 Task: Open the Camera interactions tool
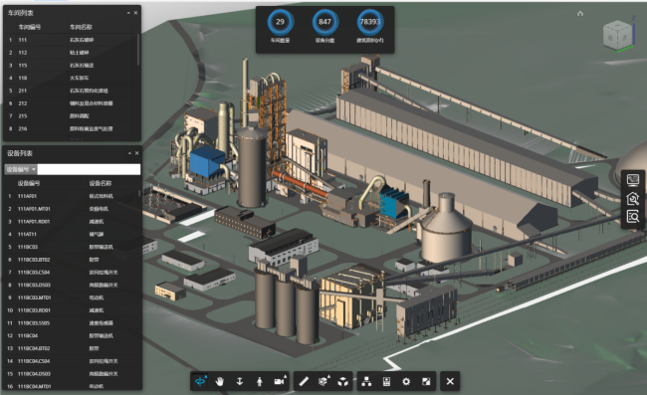coord(280,381)
